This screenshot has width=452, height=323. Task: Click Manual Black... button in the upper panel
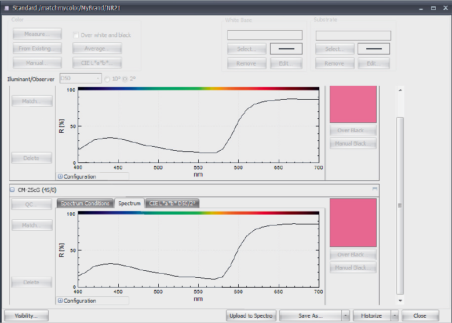pyautogui.click(x=353, y=143)
